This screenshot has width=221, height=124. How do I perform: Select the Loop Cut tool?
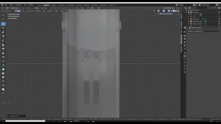pos(3,61)
